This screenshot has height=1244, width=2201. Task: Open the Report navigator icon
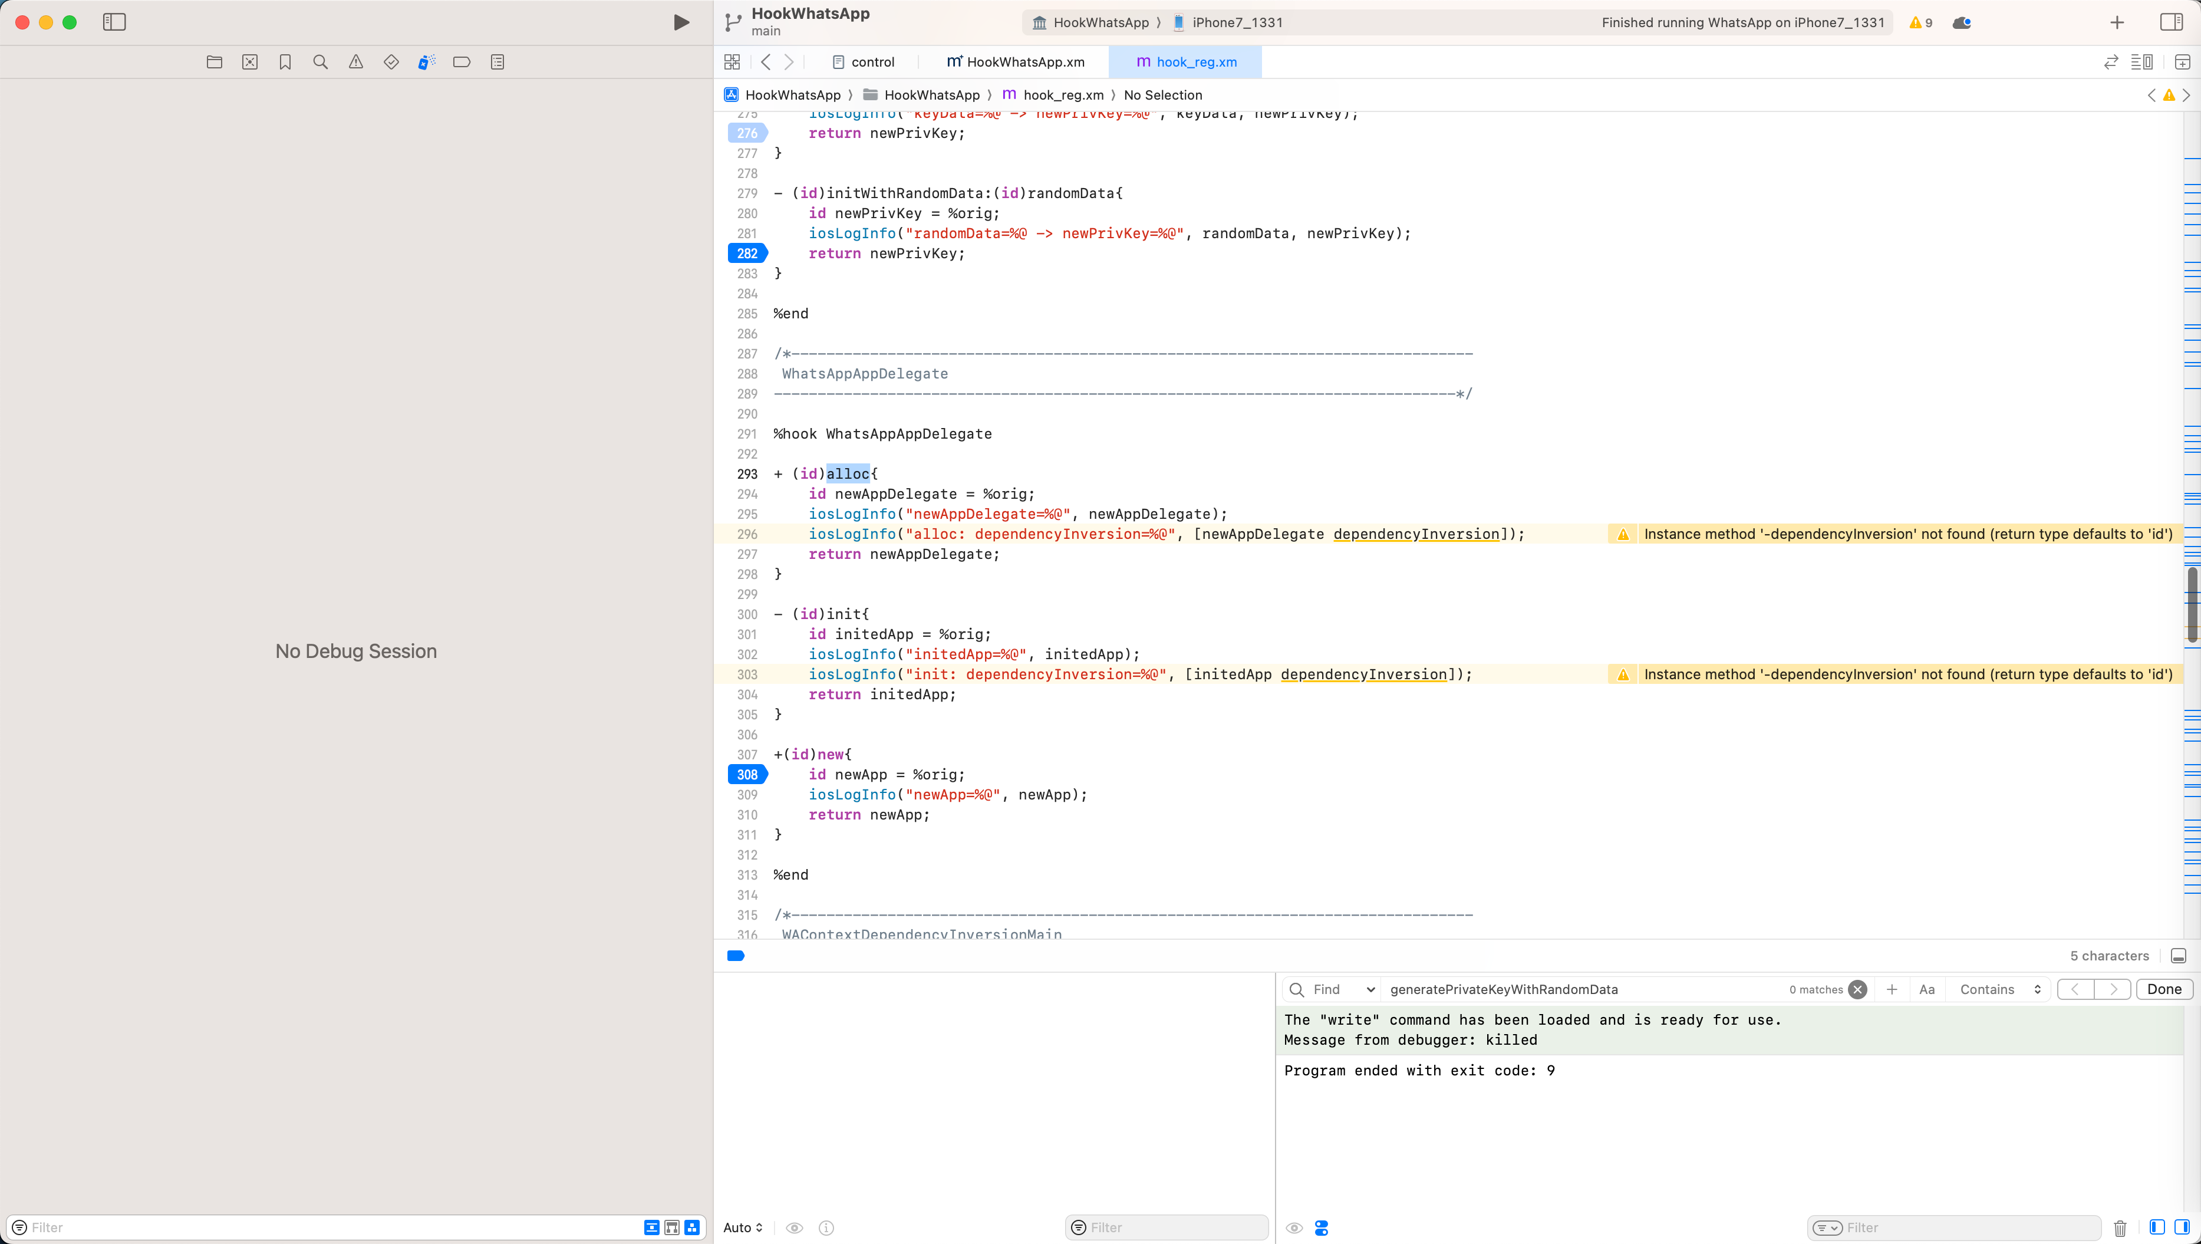(x=497, y=61)
